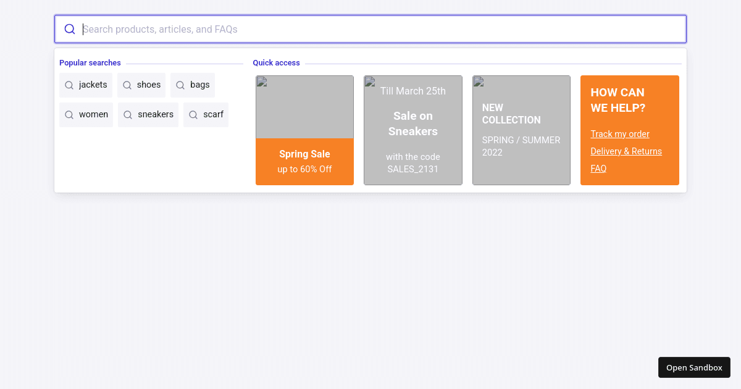Screen dimensions: 741x389
Task: Click the search icon beside bags
Action: tap(180, 85)
